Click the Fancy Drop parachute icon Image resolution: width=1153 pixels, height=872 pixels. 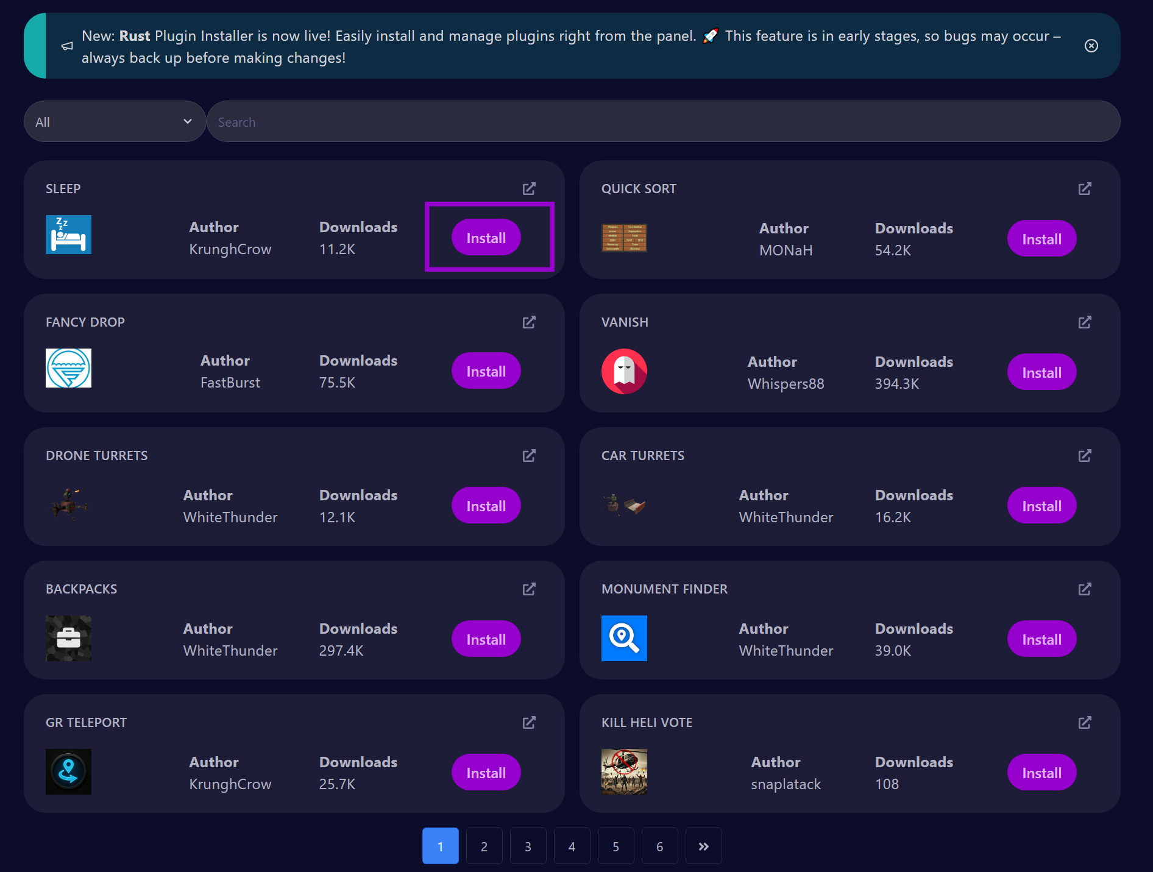(x=68, y=368)
